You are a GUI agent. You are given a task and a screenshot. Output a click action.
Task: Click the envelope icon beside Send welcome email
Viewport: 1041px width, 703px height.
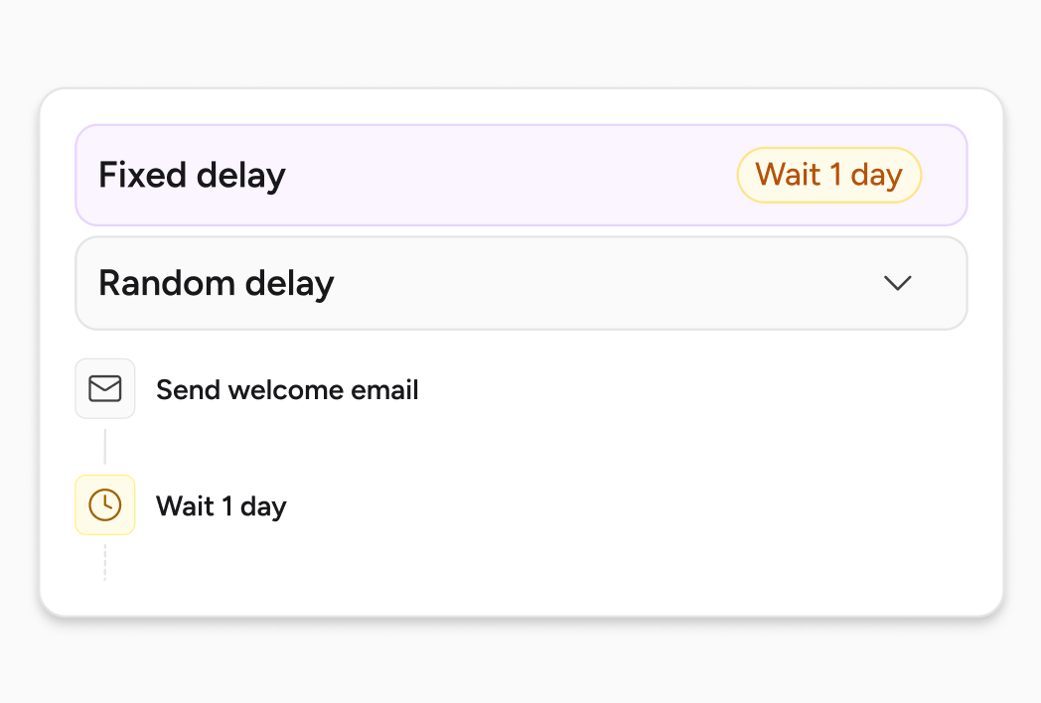coord(105,388)
